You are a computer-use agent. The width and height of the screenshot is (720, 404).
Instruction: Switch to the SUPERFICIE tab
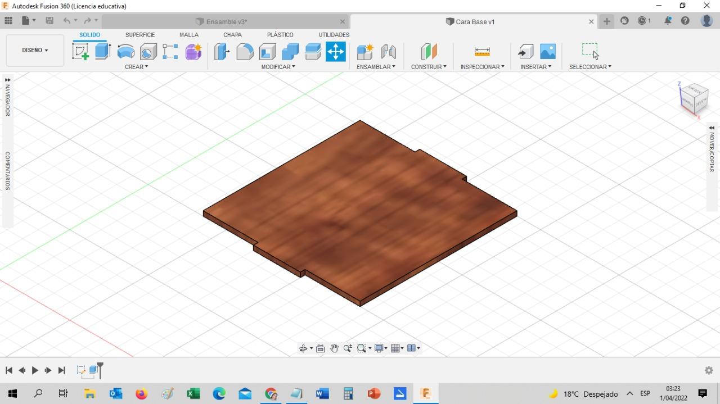coord(140,35)
